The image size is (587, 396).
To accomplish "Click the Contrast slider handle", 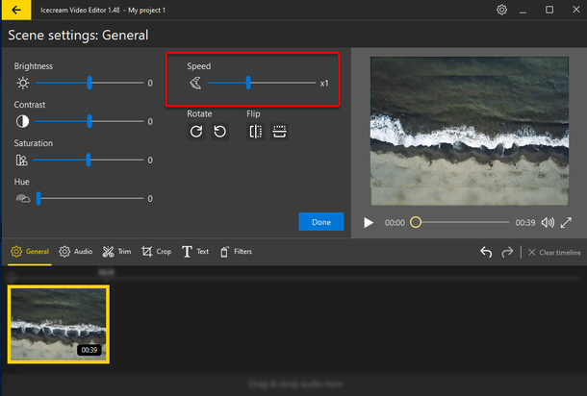I will (89, 121).
